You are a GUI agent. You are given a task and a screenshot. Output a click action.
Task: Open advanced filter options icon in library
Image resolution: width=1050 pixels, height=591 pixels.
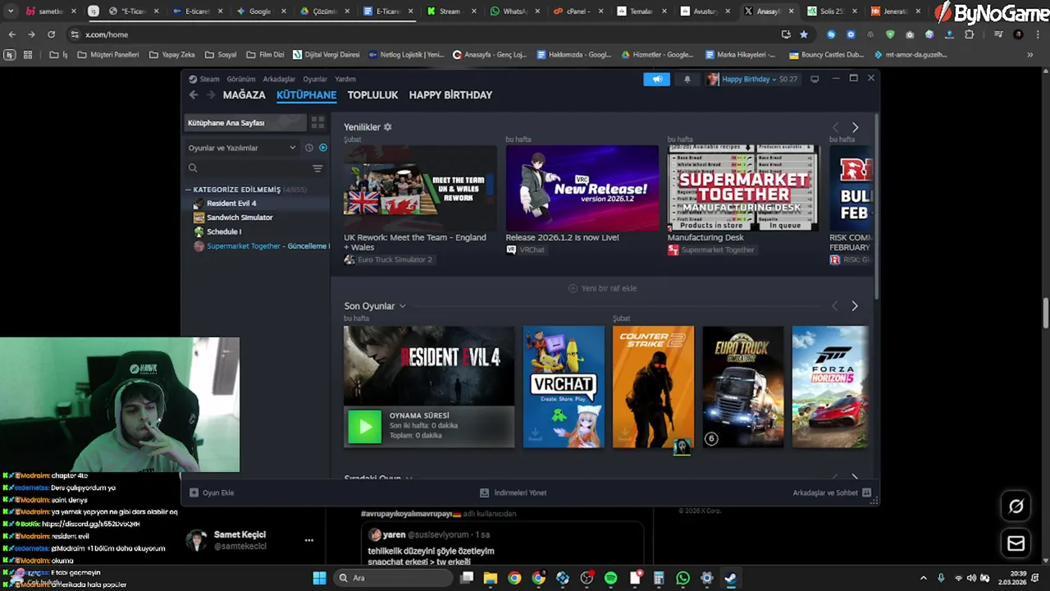[x=317, y=168]
